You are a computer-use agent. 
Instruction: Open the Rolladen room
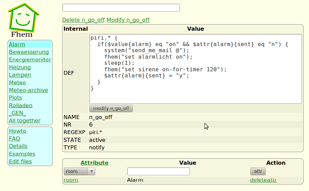tap(20, 105)
